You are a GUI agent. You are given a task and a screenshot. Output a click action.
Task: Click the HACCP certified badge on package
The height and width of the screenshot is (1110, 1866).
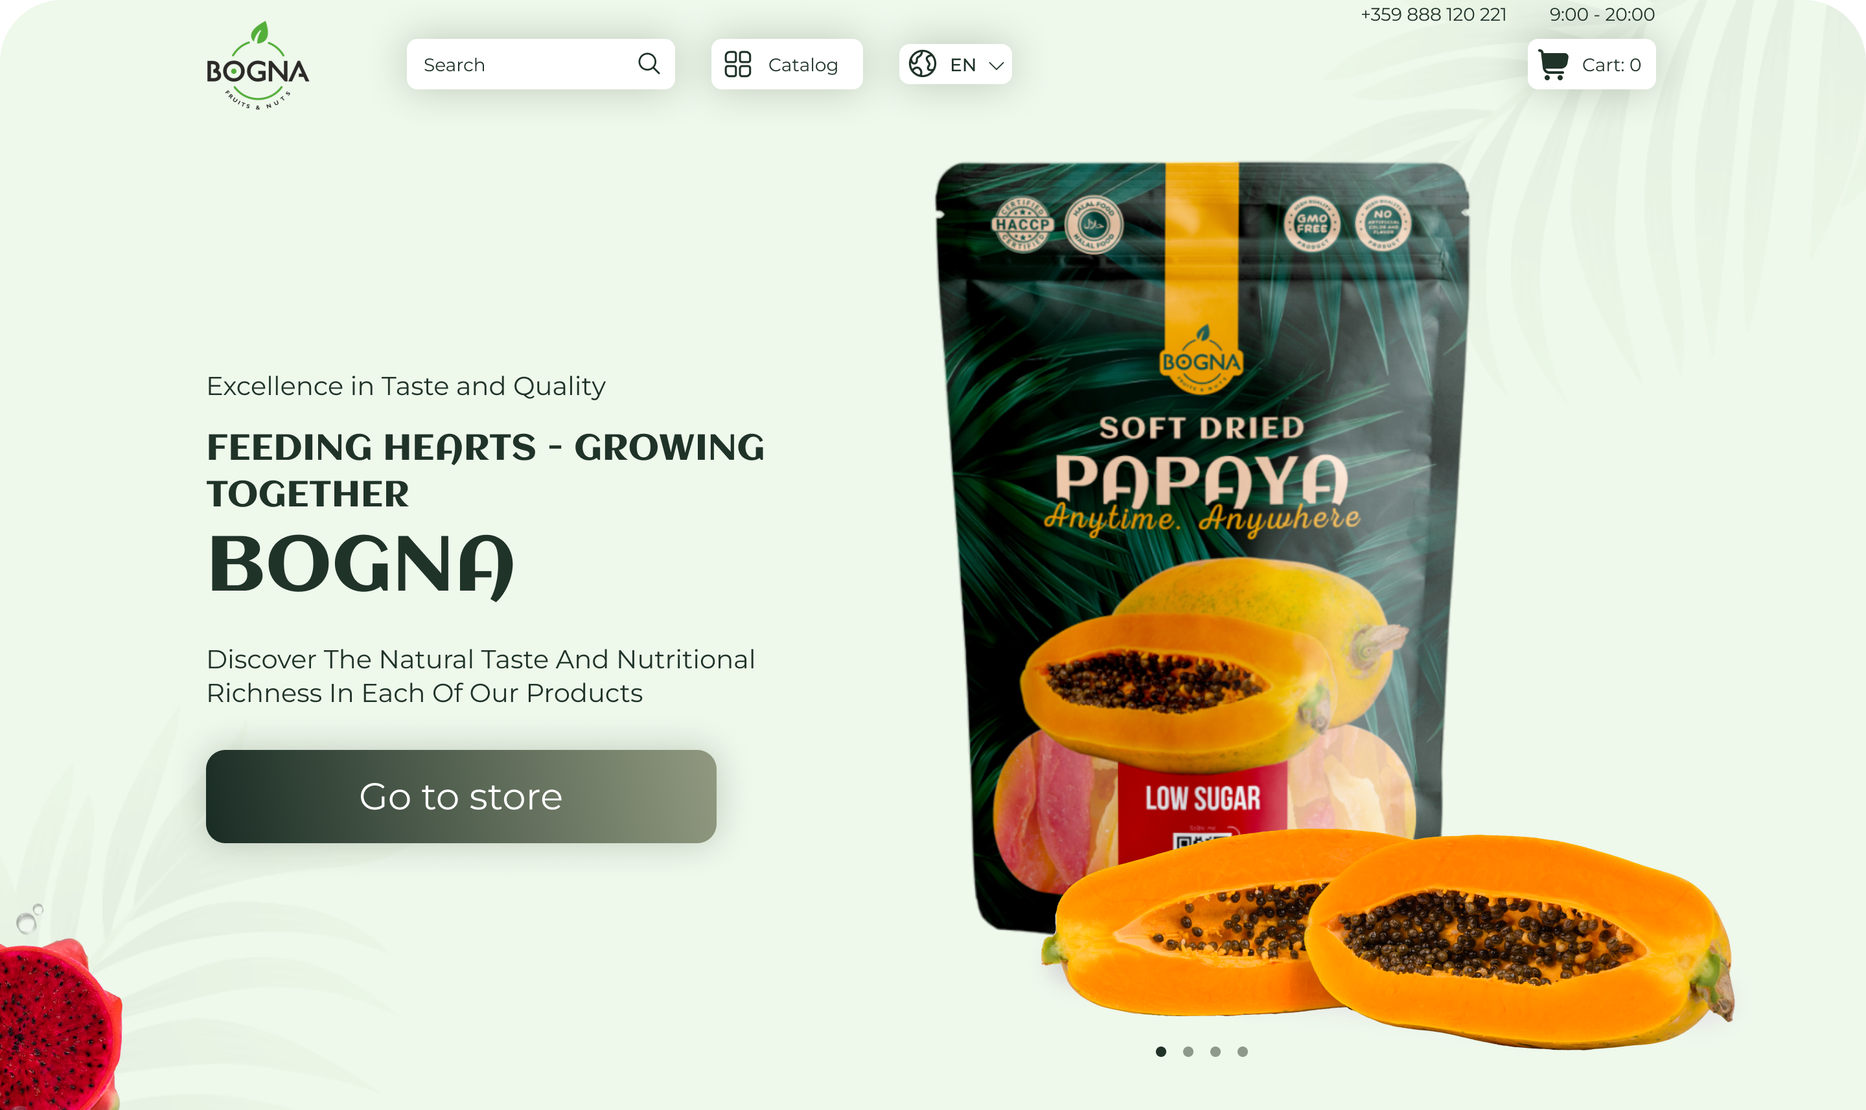(1022, 224)
